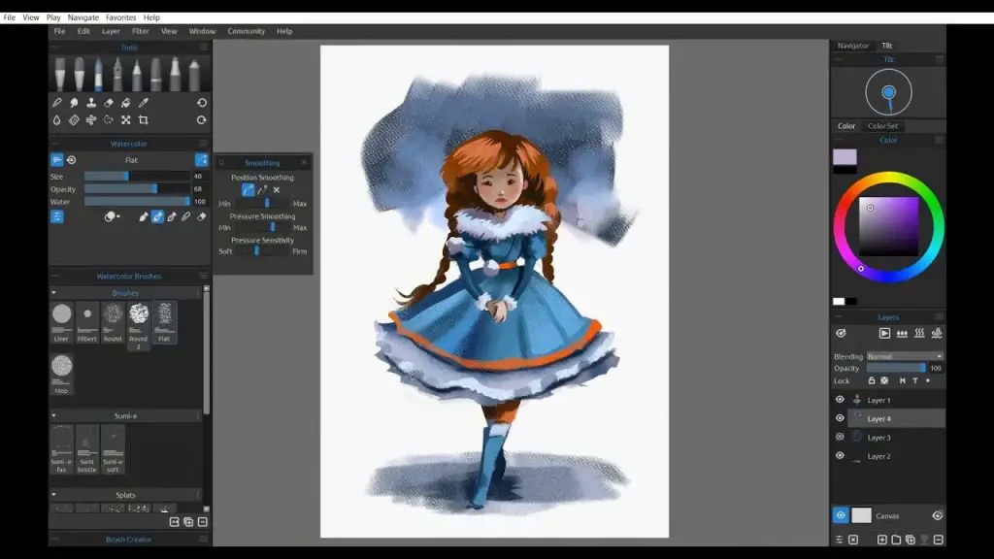Open the Filter menu
Viewport: 994px width, 559px height.
(x=141, y=30)
